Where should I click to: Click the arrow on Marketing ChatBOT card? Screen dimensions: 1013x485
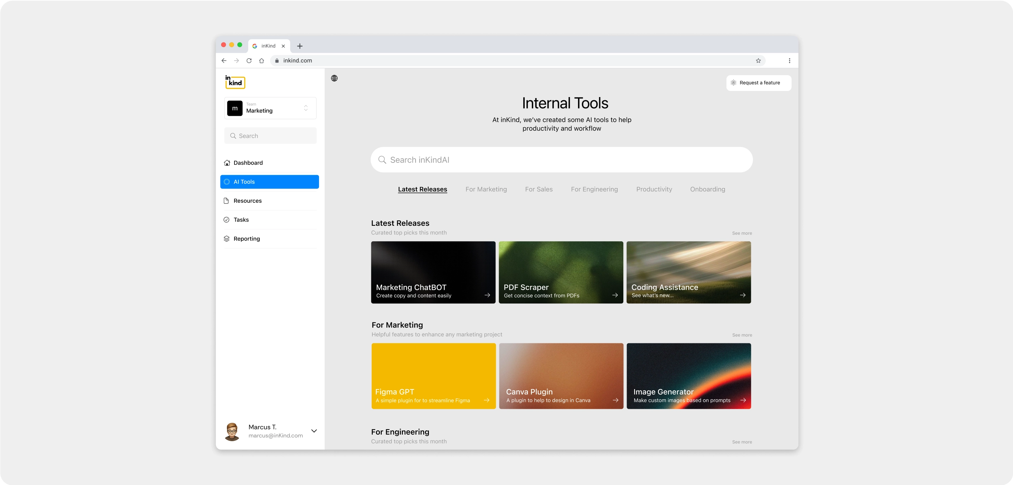point(487,295)
